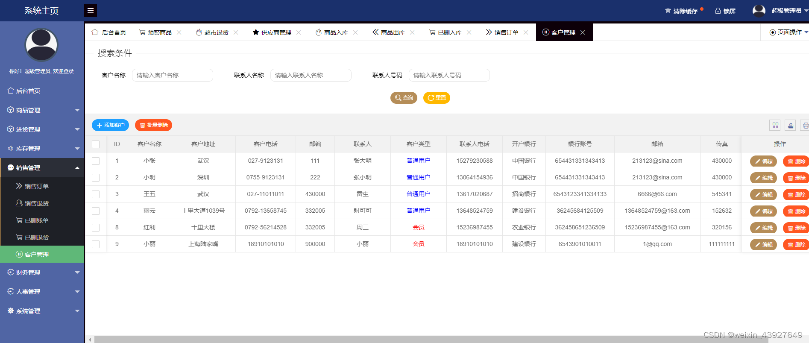Close the 商品入库 tab

point(355,32)
